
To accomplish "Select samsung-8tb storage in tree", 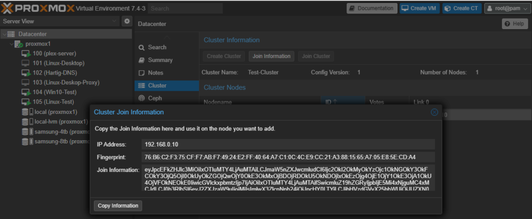I will tap(62, 142).
